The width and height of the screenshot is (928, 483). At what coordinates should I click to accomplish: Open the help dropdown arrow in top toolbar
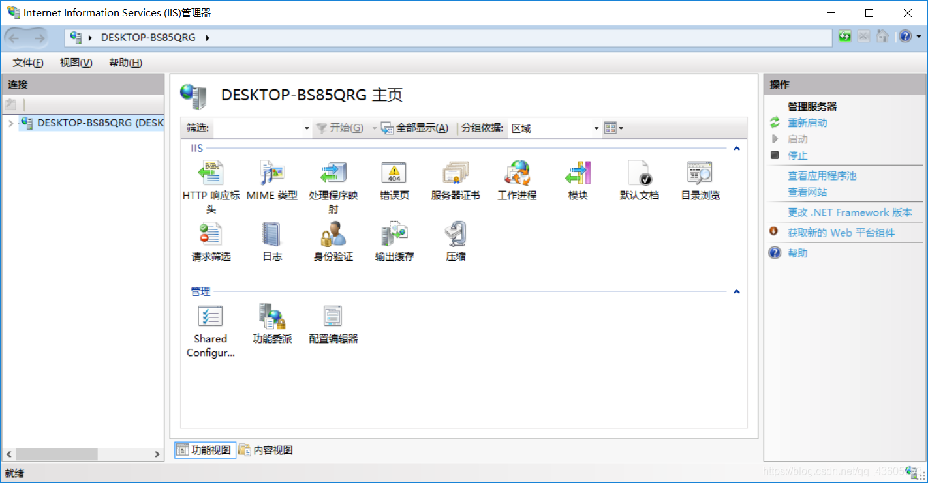coord(918,37)
